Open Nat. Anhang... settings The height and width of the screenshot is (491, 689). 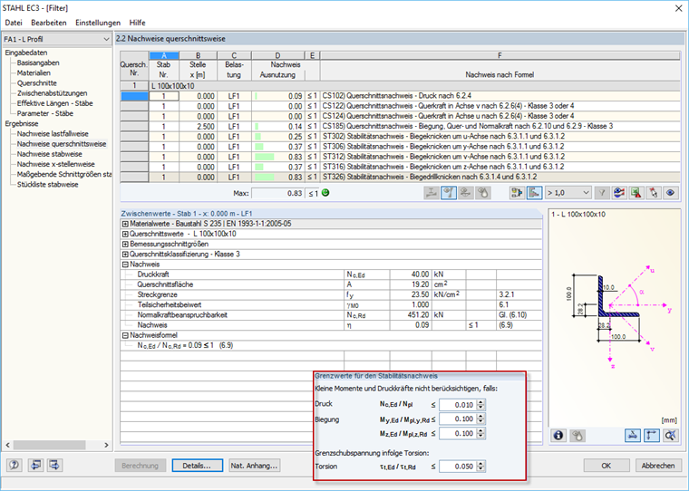coord(255,466)
